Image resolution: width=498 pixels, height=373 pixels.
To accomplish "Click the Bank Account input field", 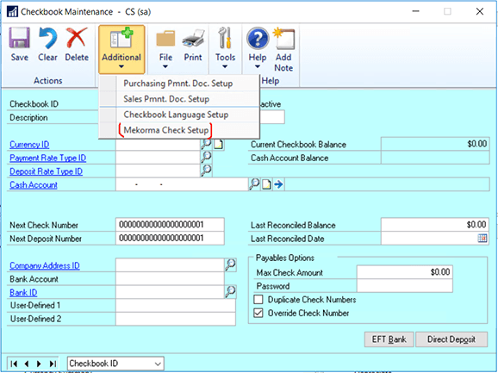I will coord(170,279).
